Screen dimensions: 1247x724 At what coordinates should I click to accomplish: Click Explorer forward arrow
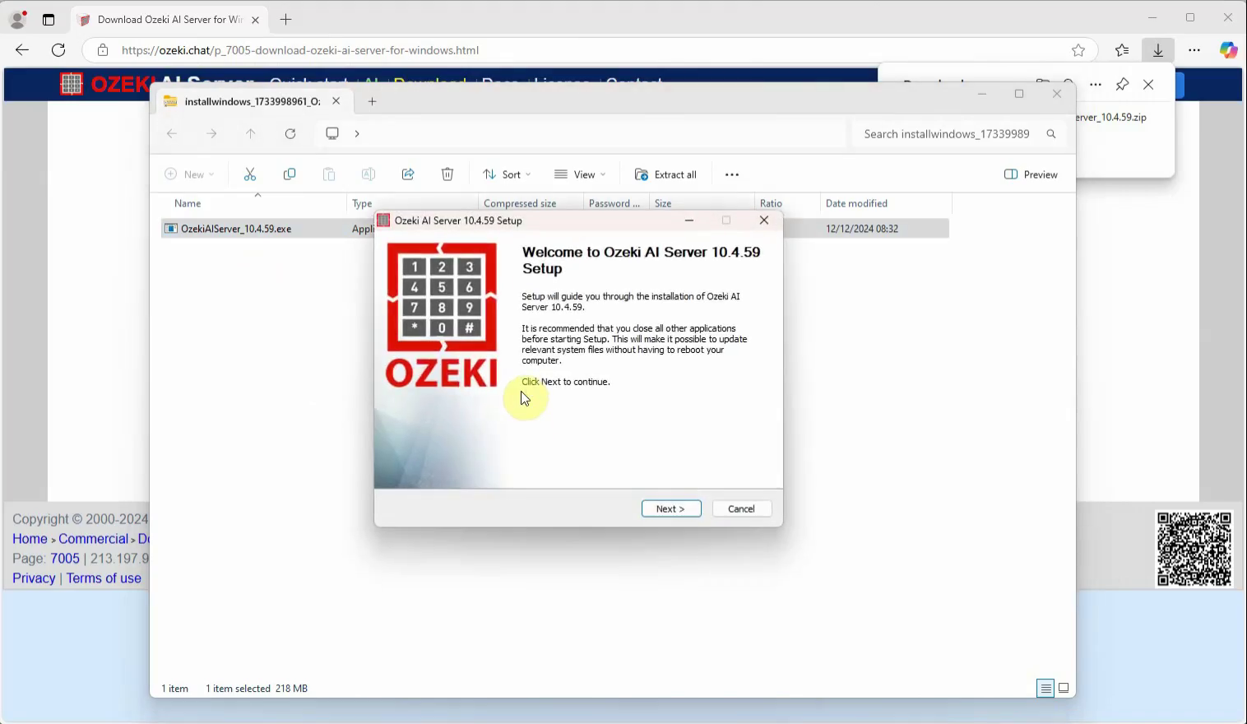click(x=211, y=133)
